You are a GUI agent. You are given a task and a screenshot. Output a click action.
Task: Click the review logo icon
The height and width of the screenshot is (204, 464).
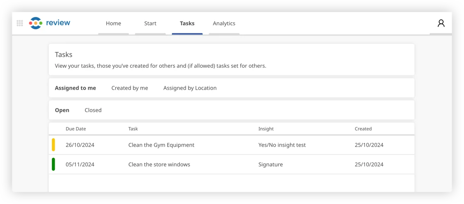tap(36, 23)
